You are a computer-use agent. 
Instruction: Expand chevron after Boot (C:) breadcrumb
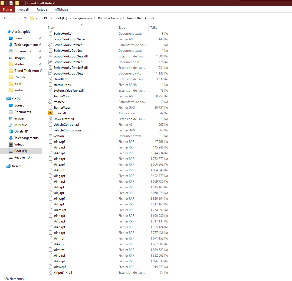[70, 18]
